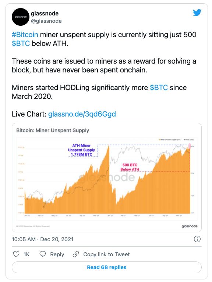Image resolution: width=212 pixels, height=282 pixels.
Task: Like the tweet with heart icon
Action: point(16,254)
